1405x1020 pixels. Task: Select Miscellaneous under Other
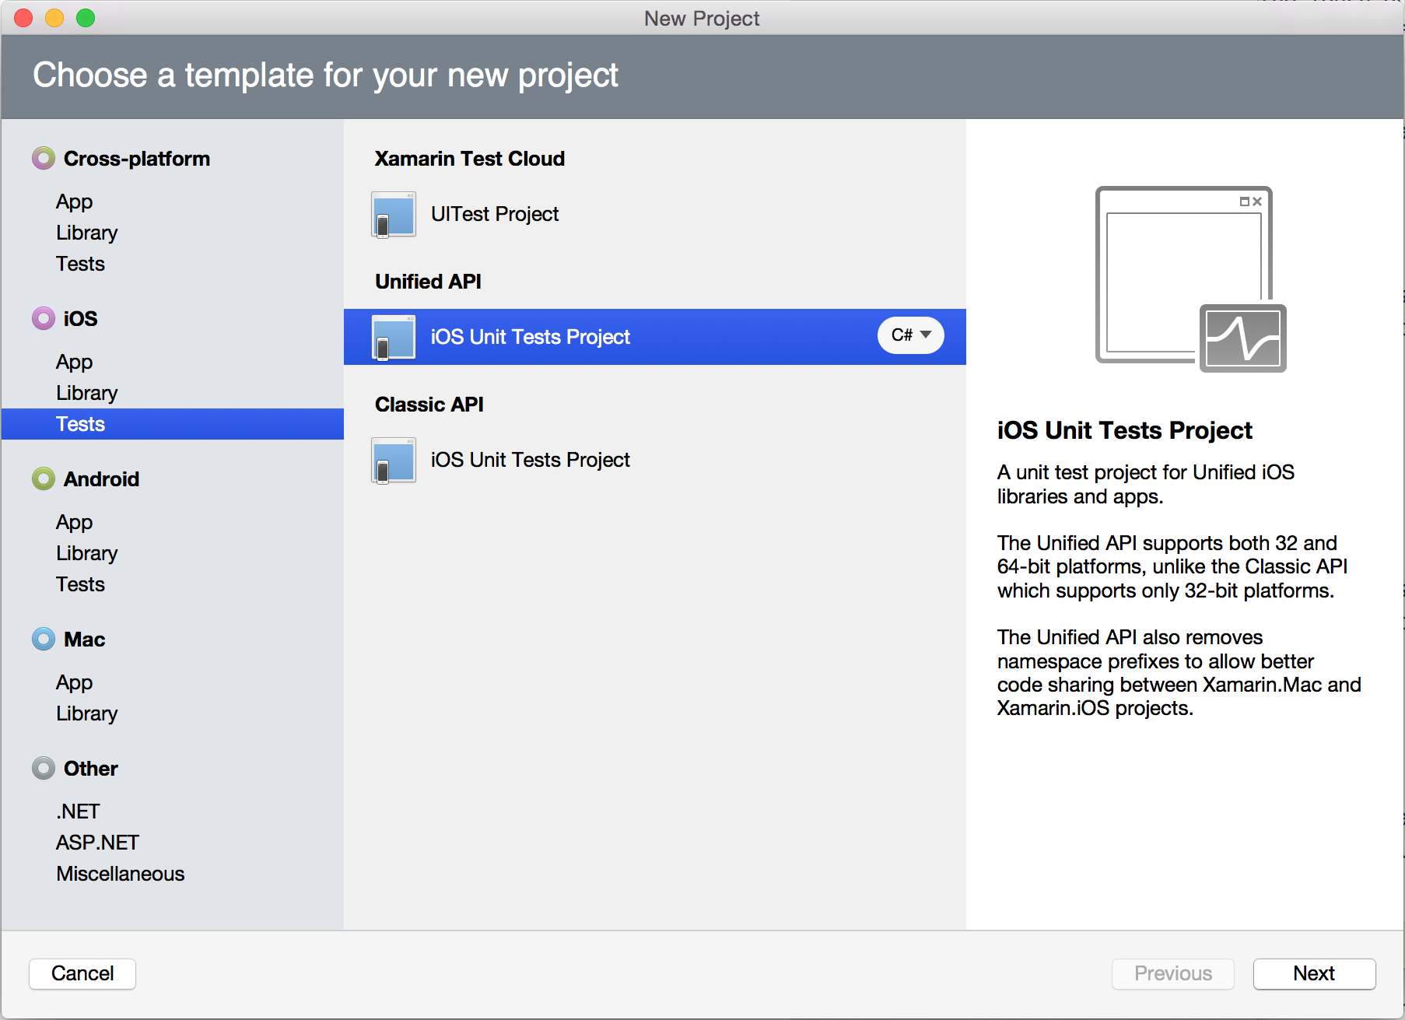click(121, 874)
